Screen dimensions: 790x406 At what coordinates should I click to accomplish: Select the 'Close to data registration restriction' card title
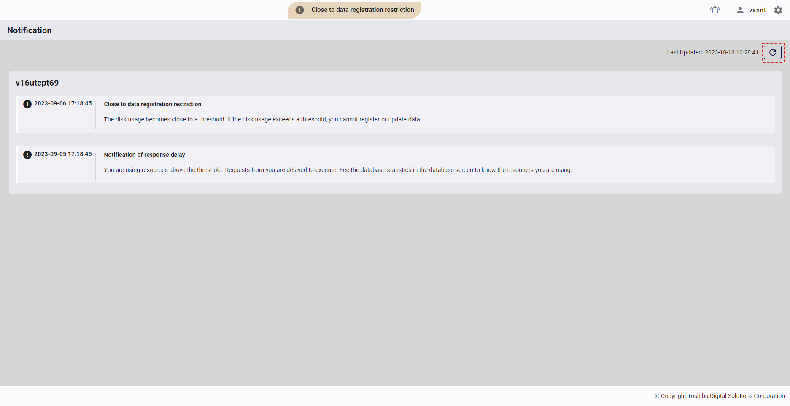(153, 104)
